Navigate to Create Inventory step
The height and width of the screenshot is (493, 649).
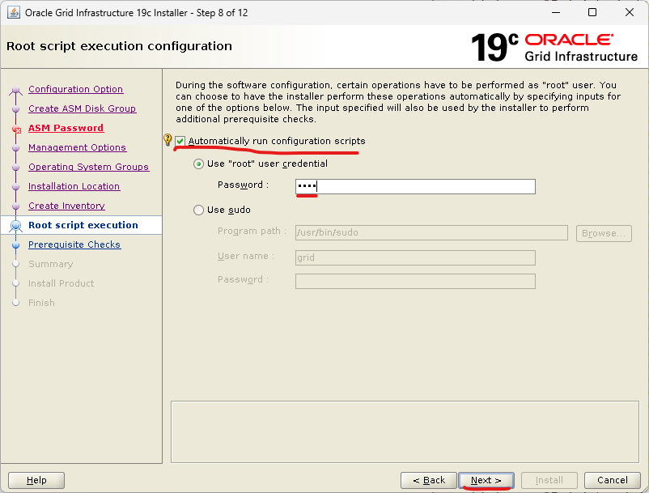(66, 206)
